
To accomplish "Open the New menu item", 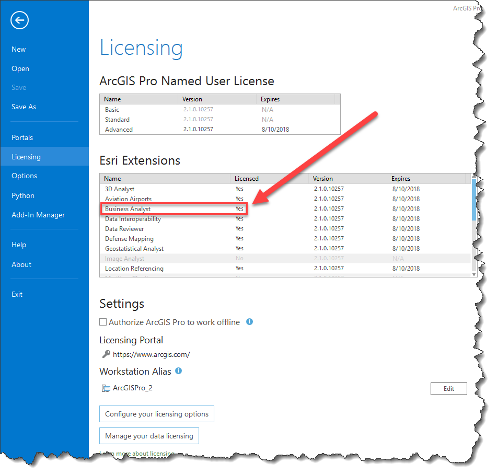I will click(19, 50).
